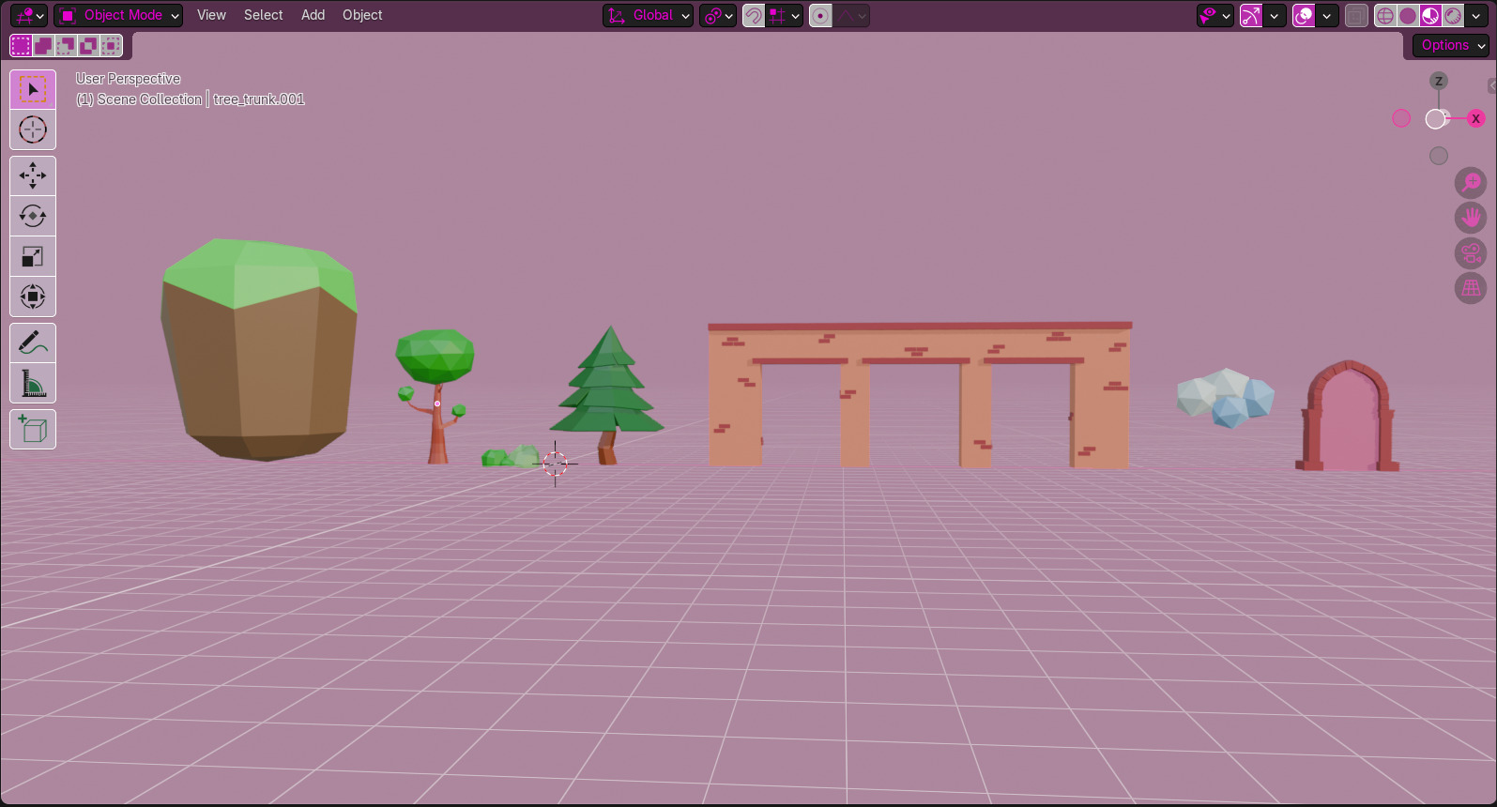Open the Add menu
The width and height of the screenshot is (1497, 807).
point(313,15)
